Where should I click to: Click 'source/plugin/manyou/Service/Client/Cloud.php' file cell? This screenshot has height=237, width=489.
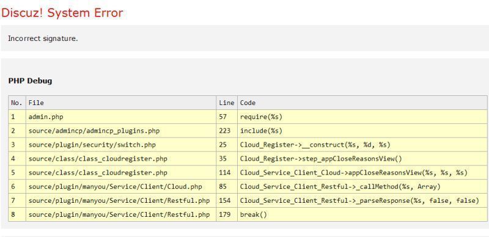point(121,187)
